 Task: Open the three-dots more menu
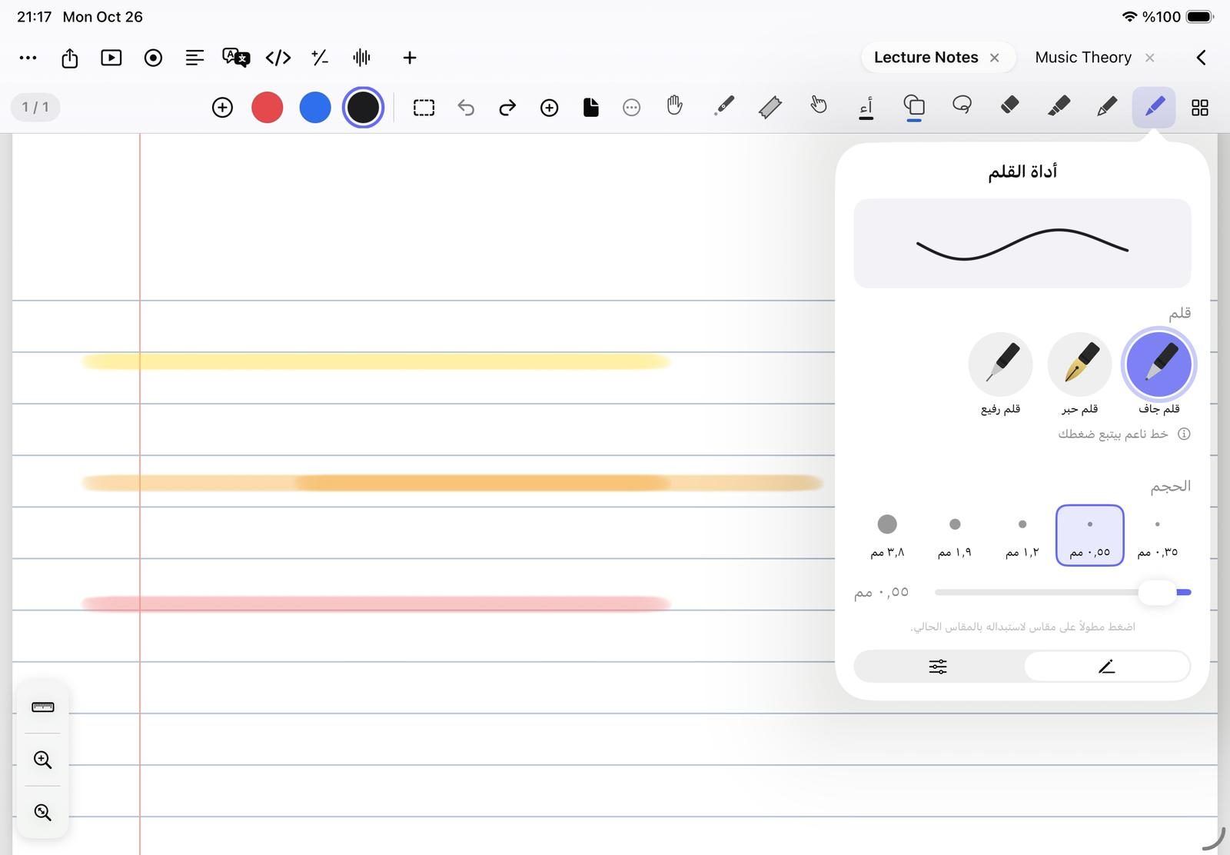click(x=28, y=58)
